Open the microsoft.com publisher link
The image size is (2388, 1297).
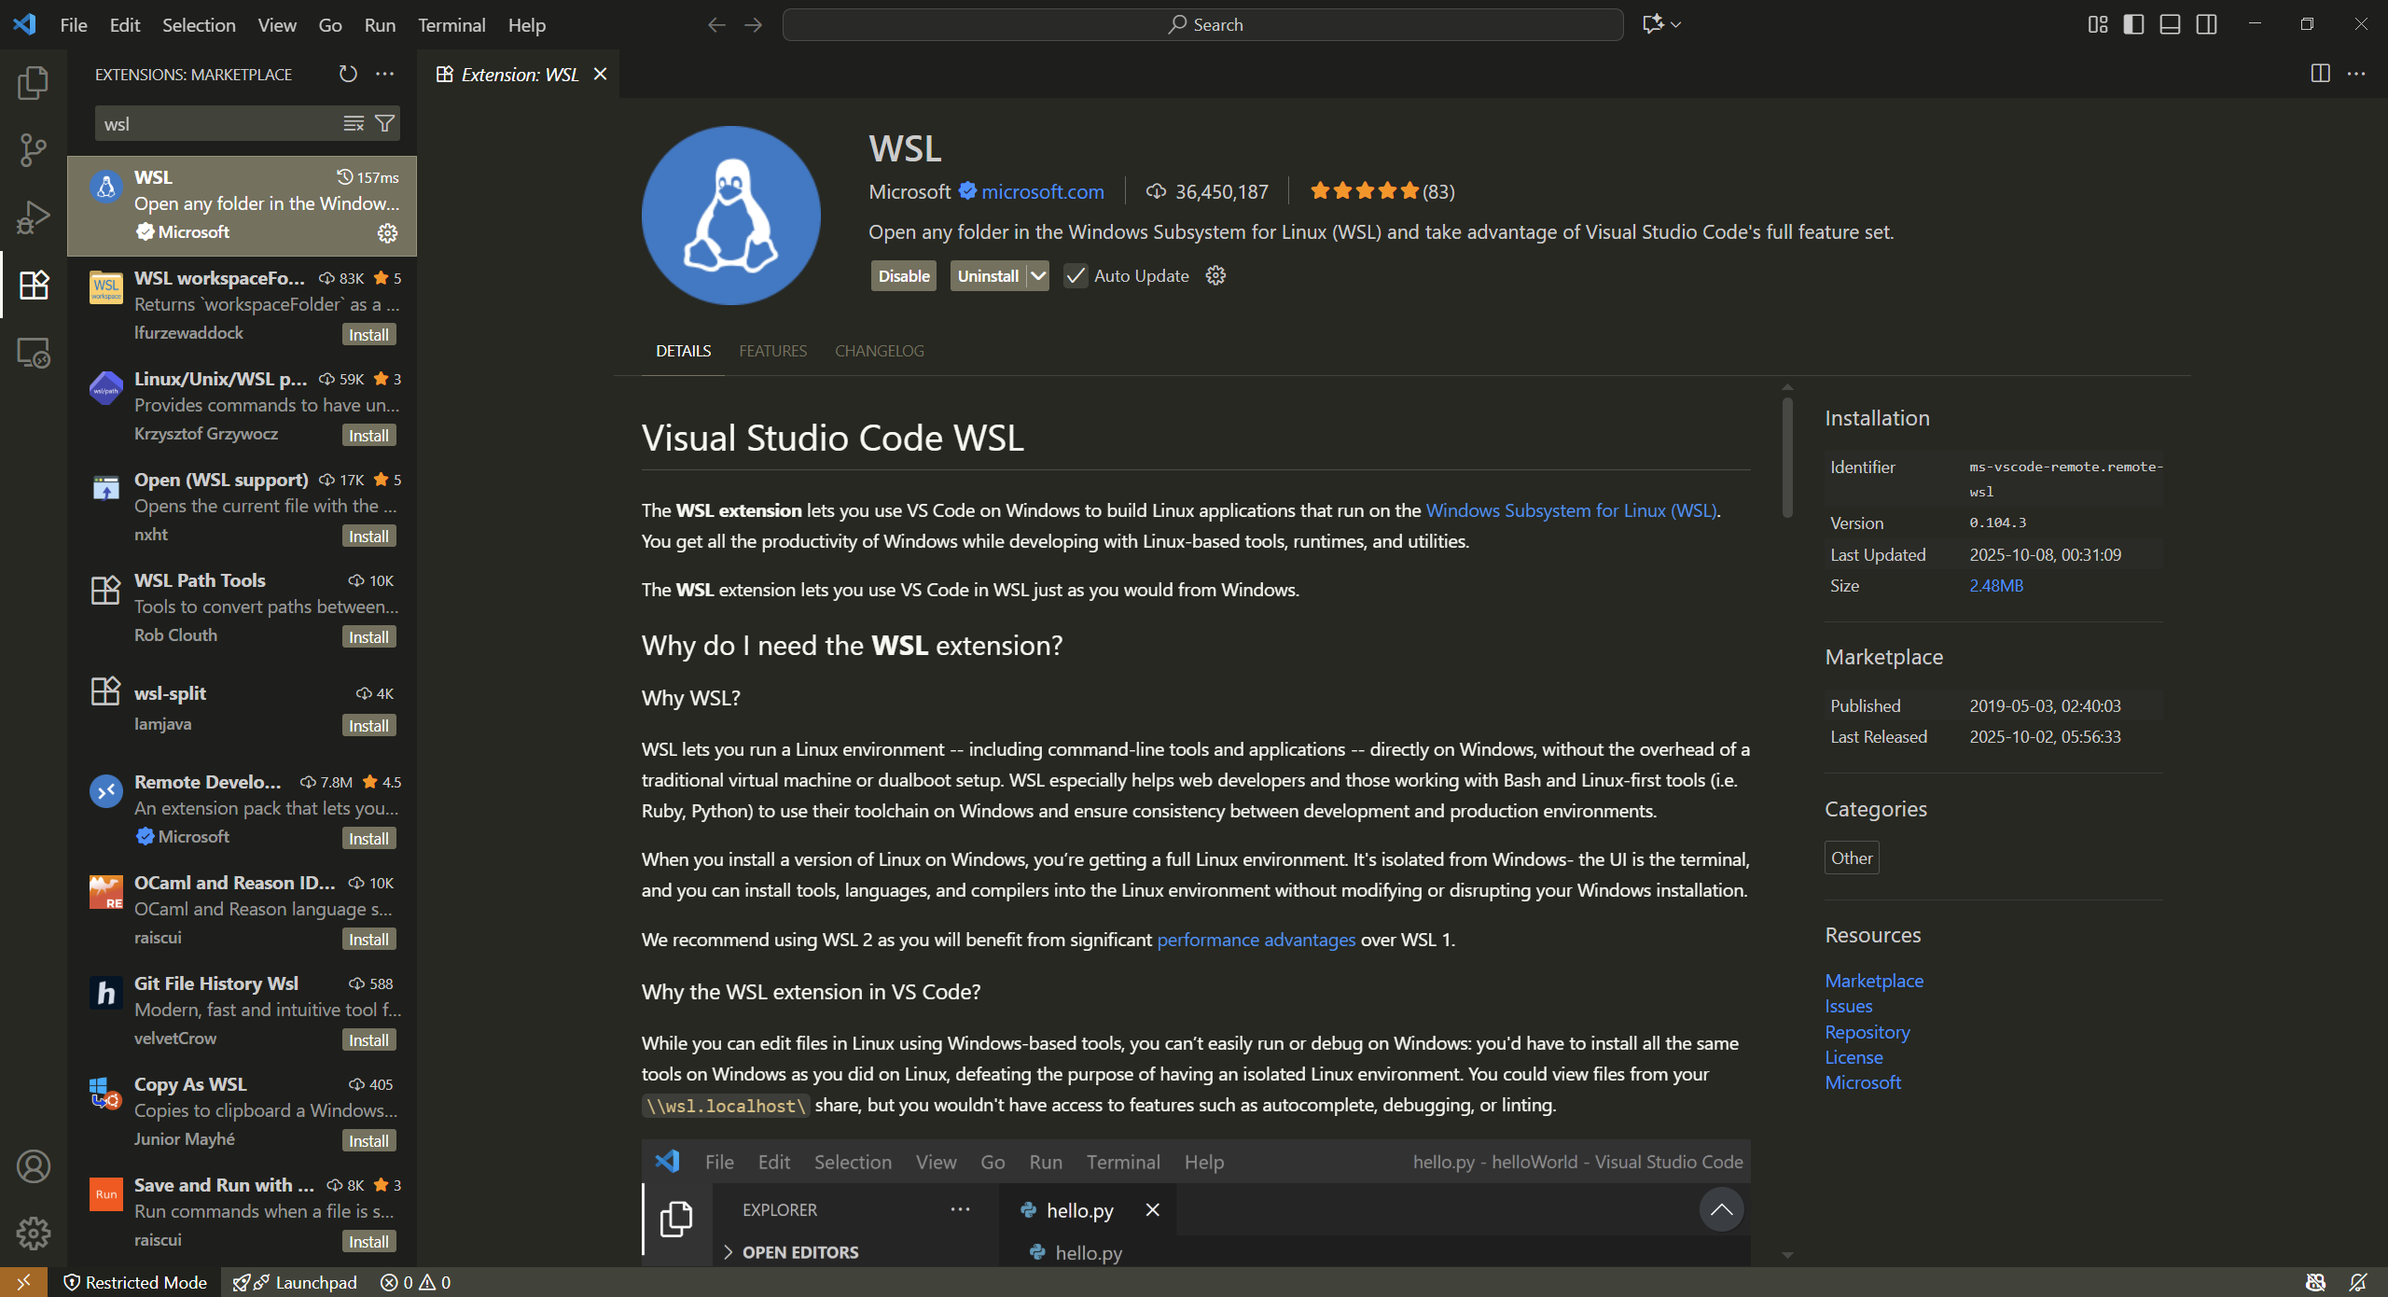pyautogui.click(x=1042, y=191)
